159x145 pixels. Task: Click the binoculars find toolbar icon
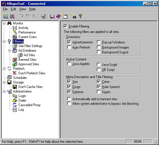point(74,16)
